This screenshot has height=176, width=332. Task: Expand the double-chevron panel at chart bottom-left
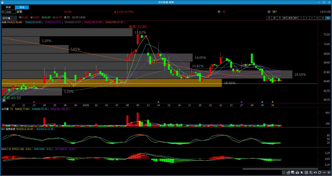[x=4, y=100]
